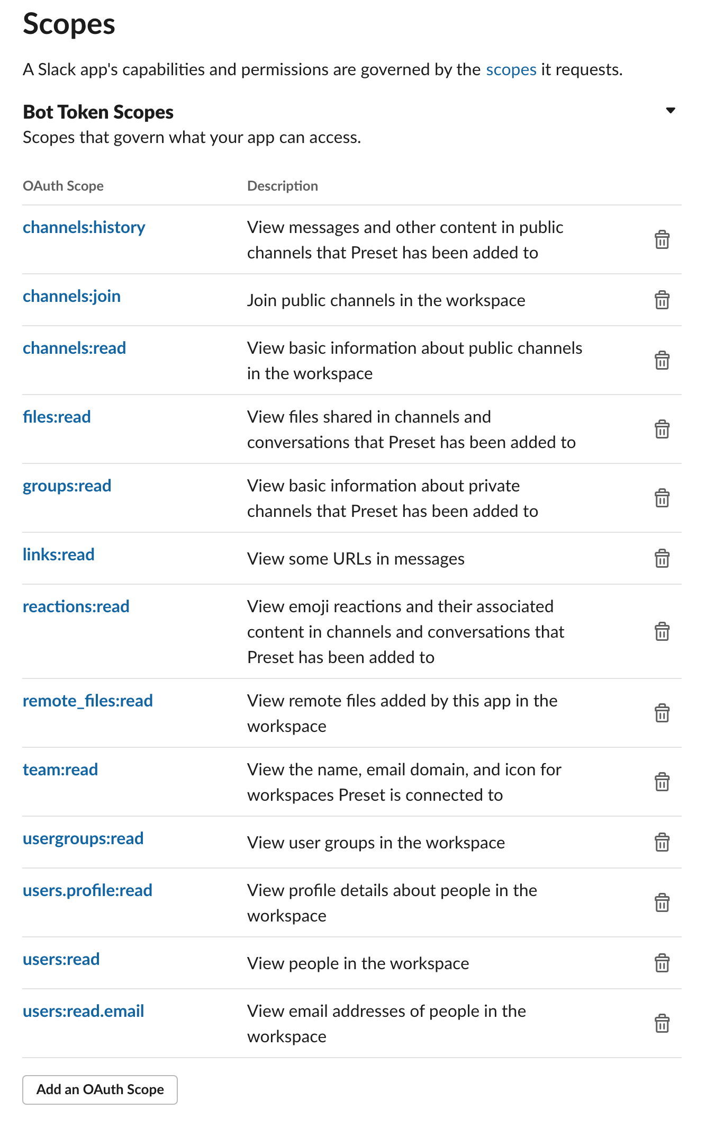This screenshot has width=706, height=1127.
Task: Remove the users:read.email scope
Action: click(x=662, y=1024)
